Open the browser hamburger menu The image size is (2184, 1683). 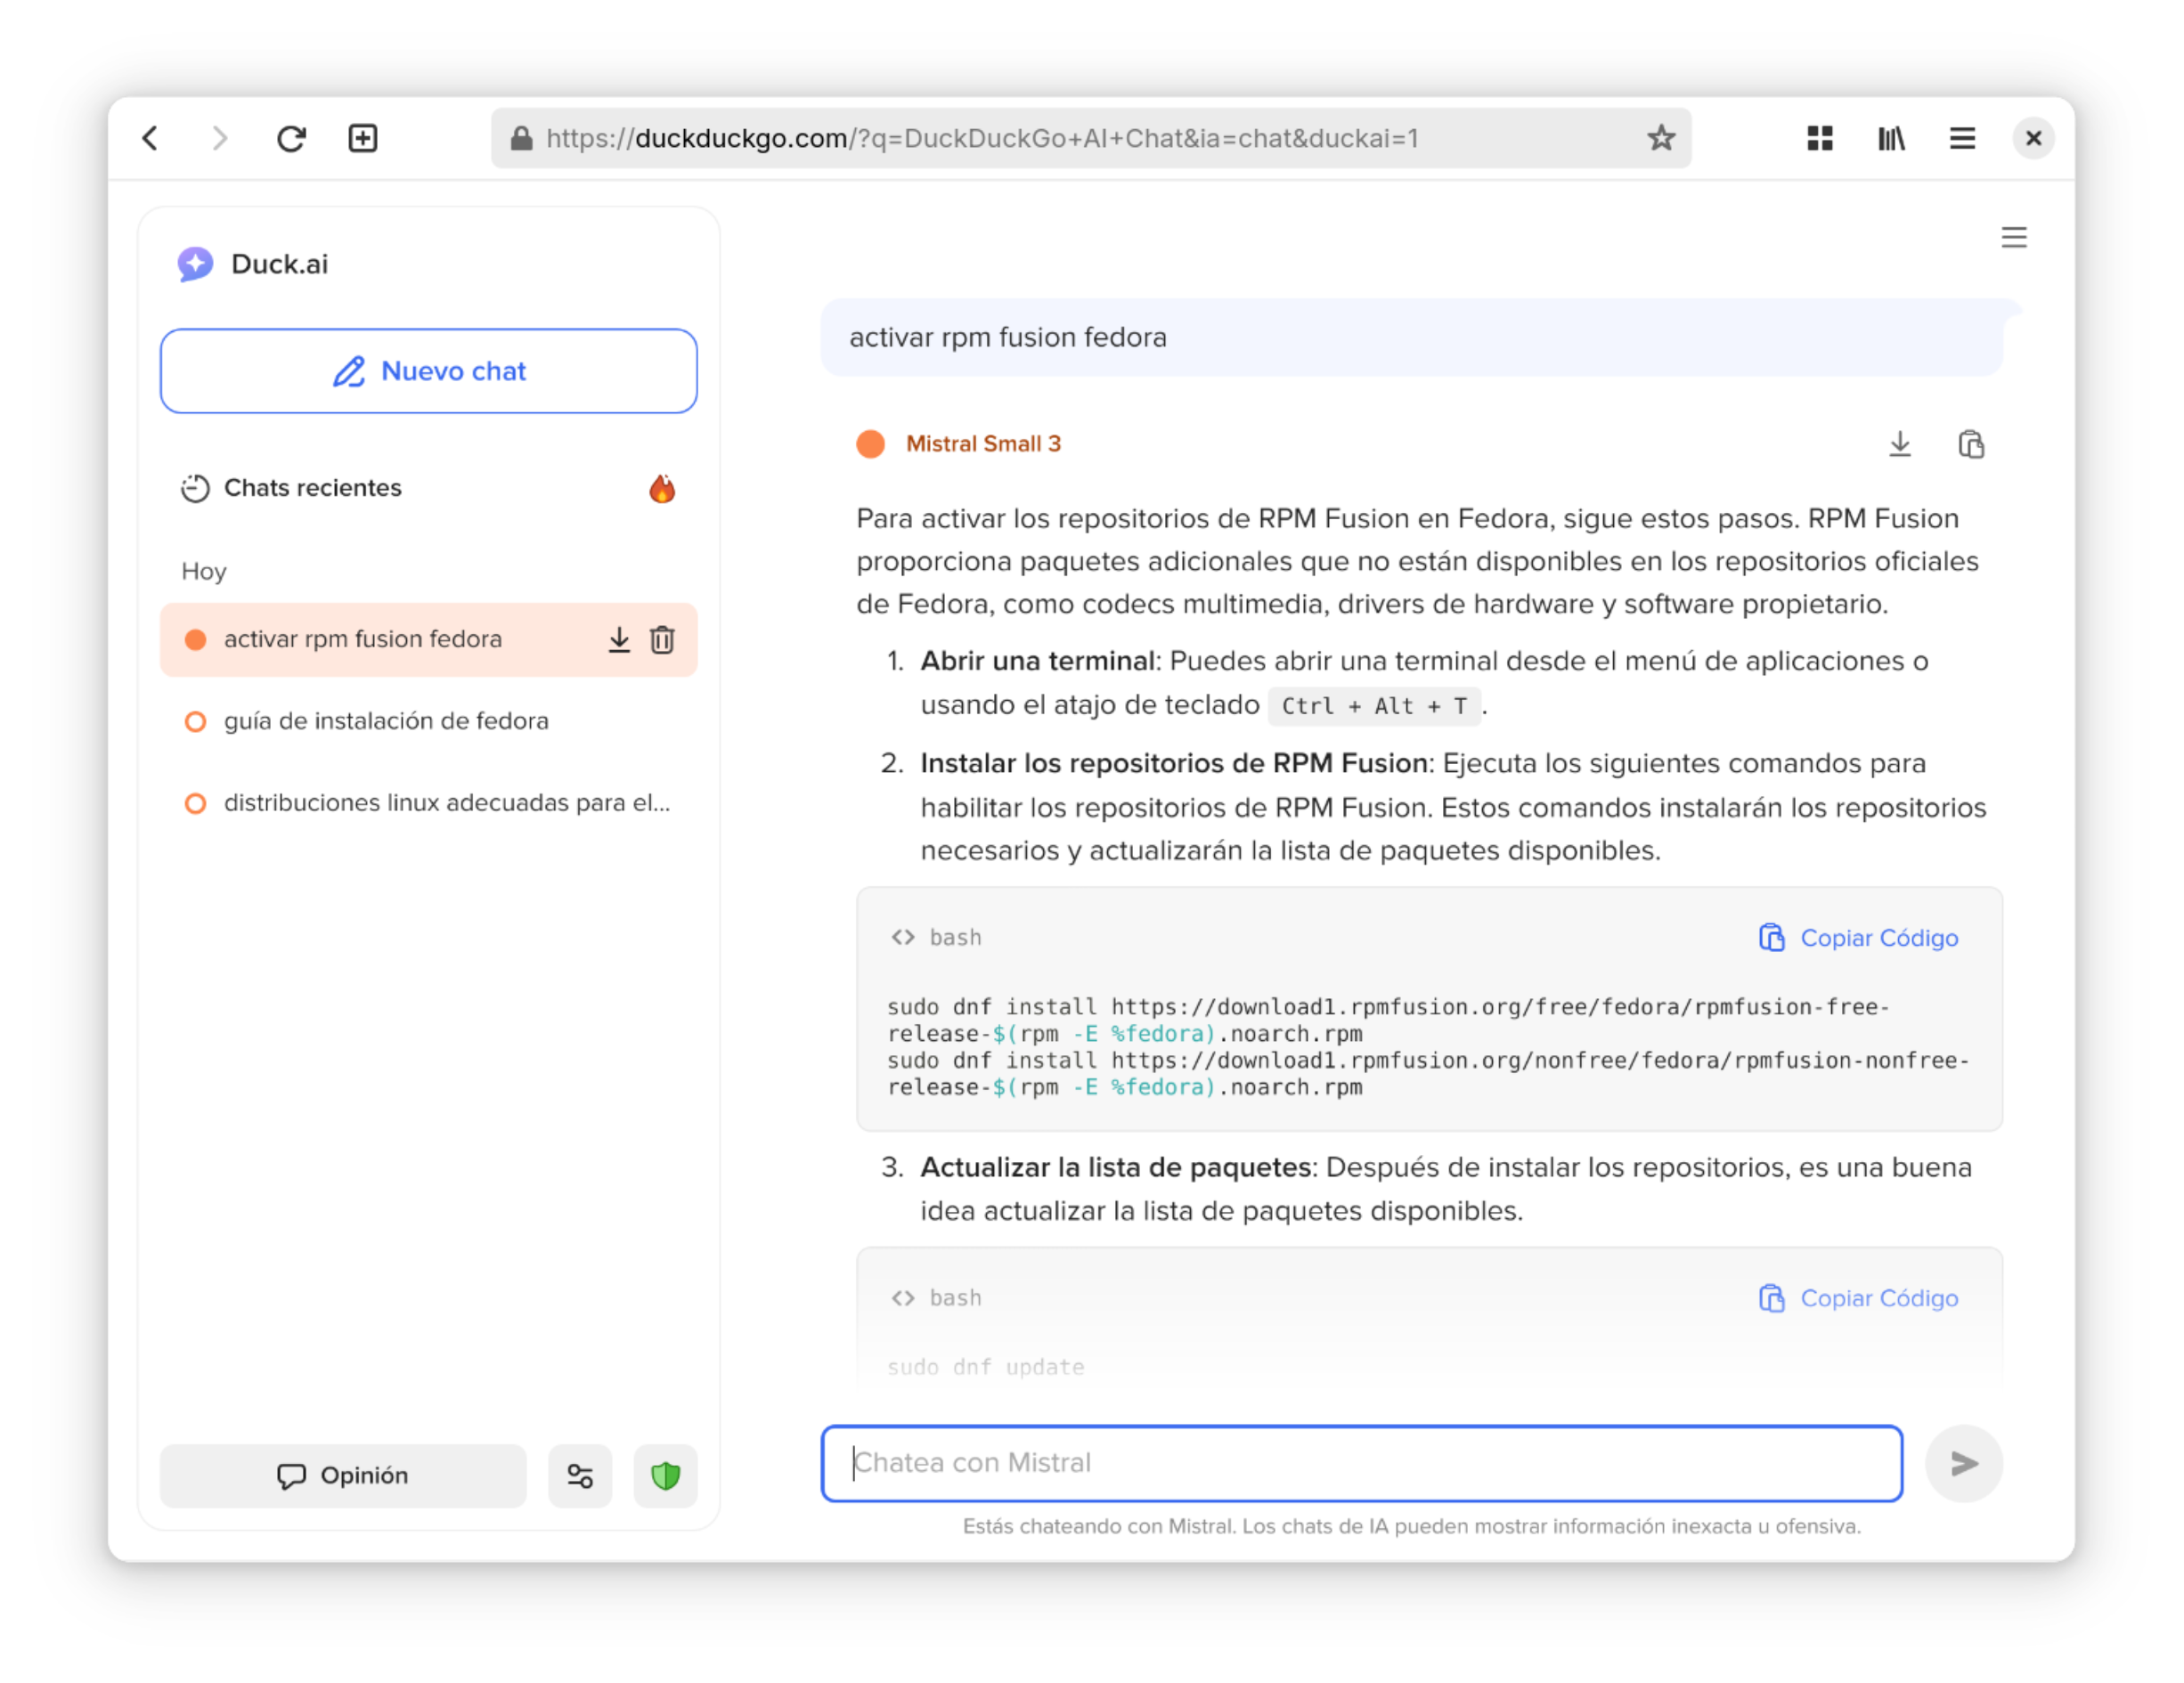tap(1961, 138)
